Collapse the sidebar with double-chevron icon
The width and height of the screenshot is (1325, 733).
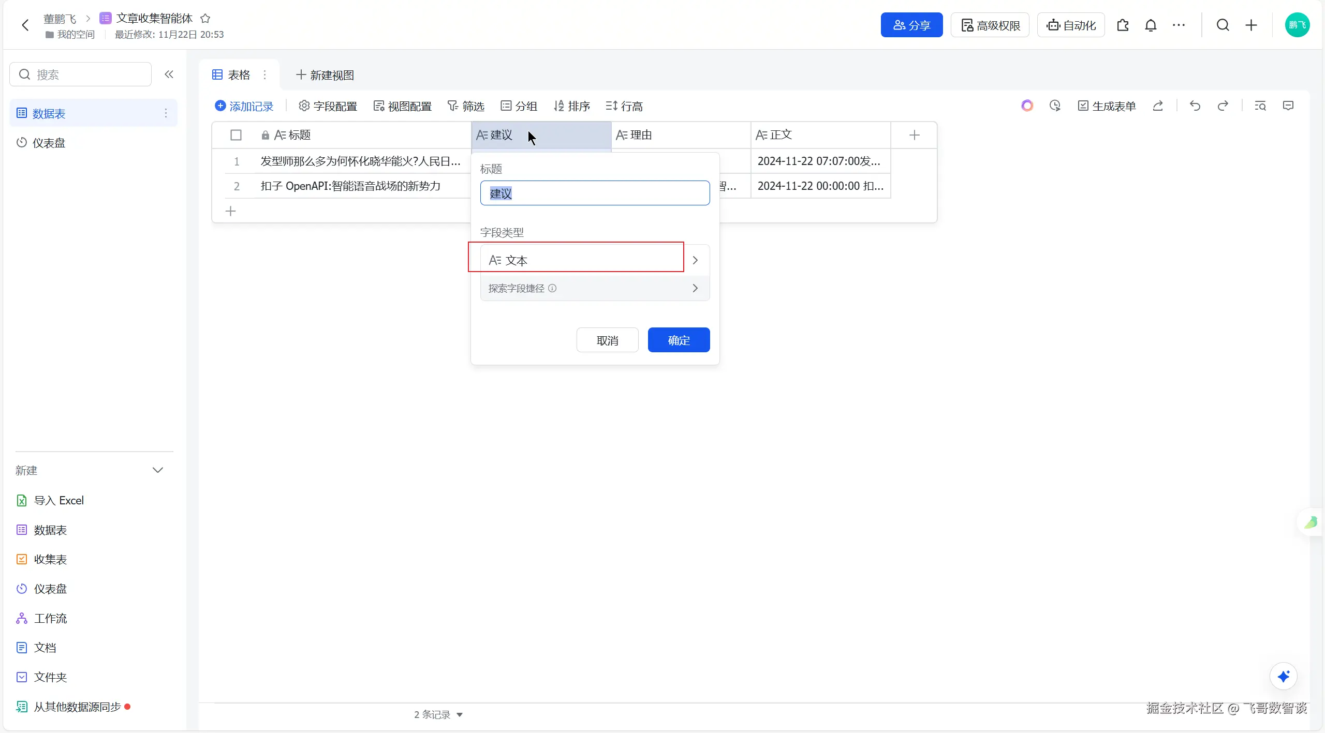pyautogui.click(x=169, y=74)
